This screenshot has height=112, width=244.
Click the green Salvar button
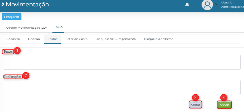point(224,105)
